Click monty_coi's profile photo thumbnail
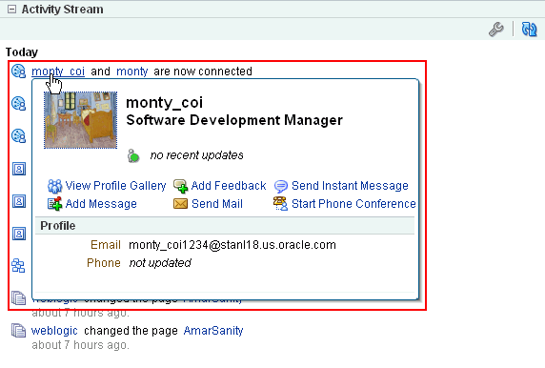The width and height of the screenshot is (545, 368). (x=80, y=120)
